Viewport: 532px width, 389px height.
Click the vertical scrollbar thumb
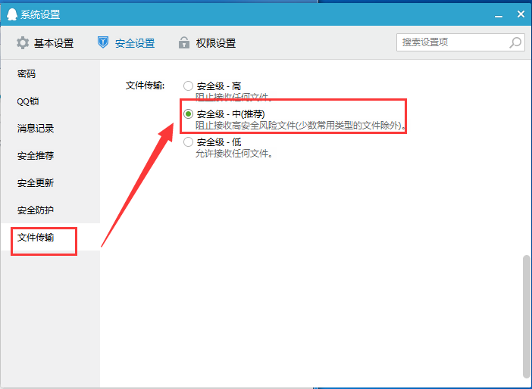[526, 317]
